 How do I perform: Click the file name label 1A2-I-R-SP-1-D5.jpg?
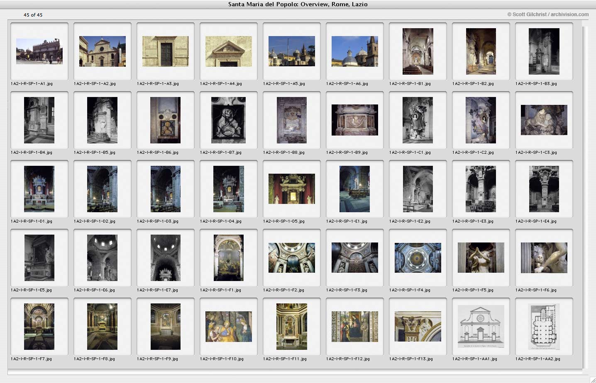point(284,221)
